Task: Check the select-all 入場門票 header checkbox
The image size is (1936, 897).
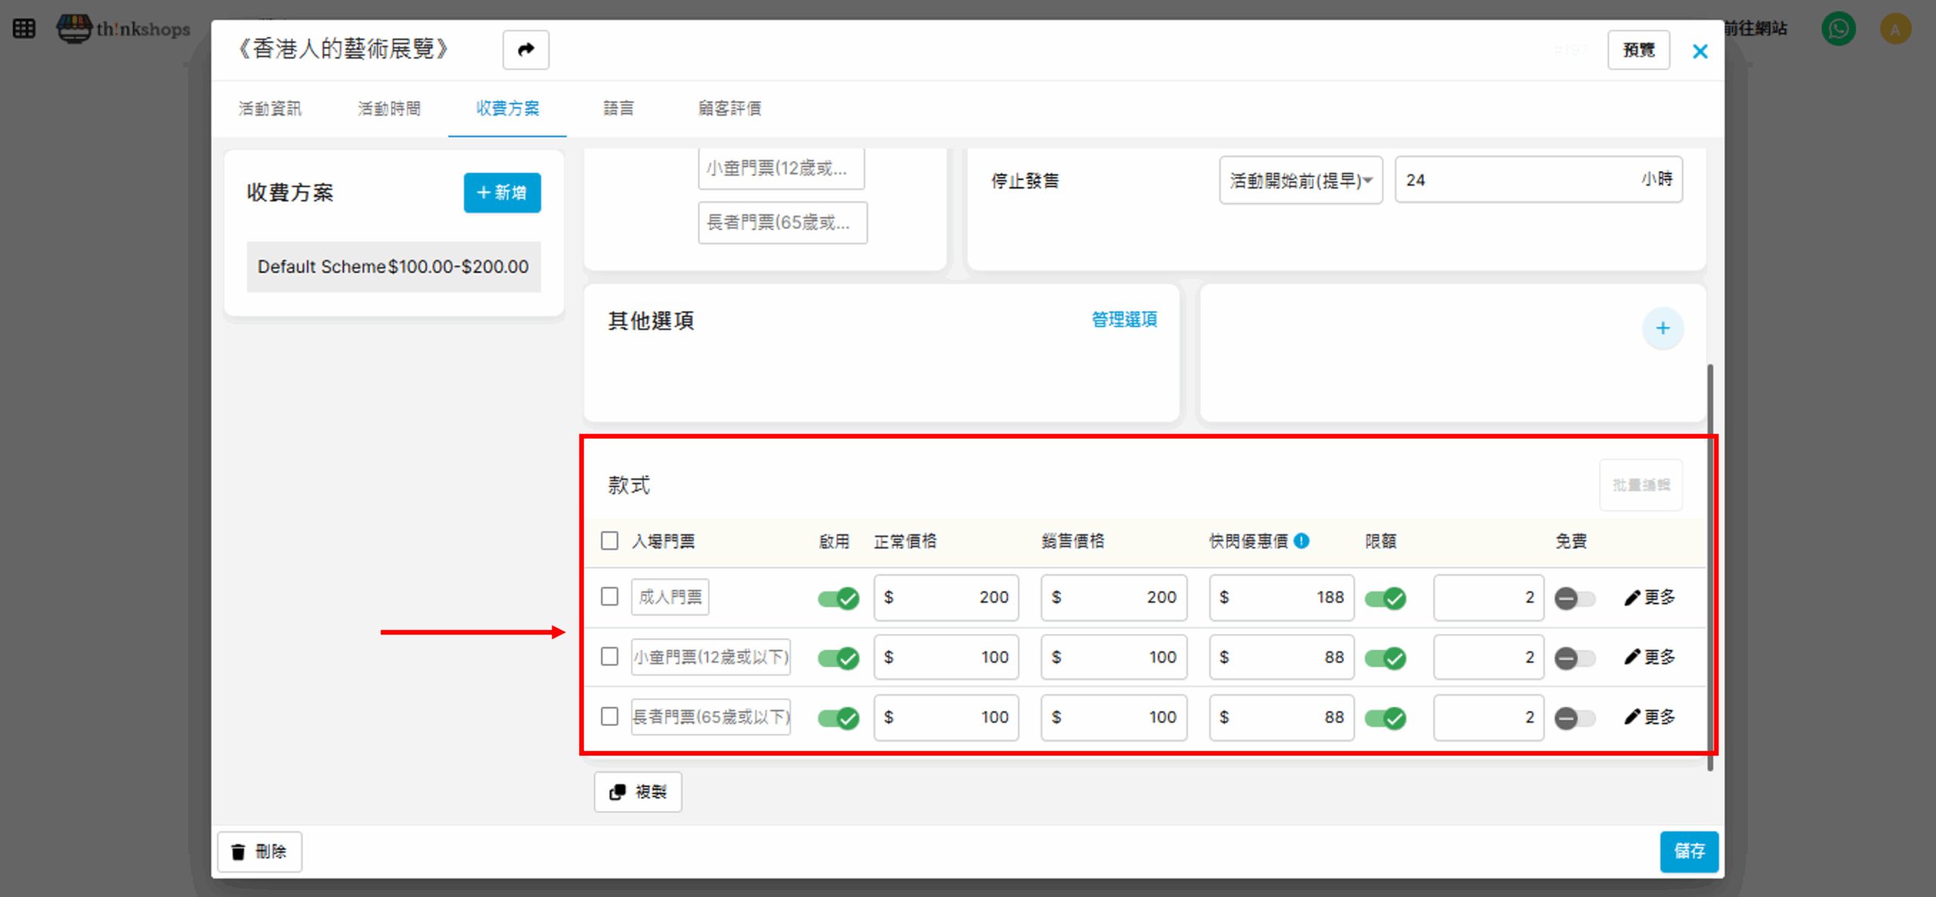Action: click(x=610, y=541)
